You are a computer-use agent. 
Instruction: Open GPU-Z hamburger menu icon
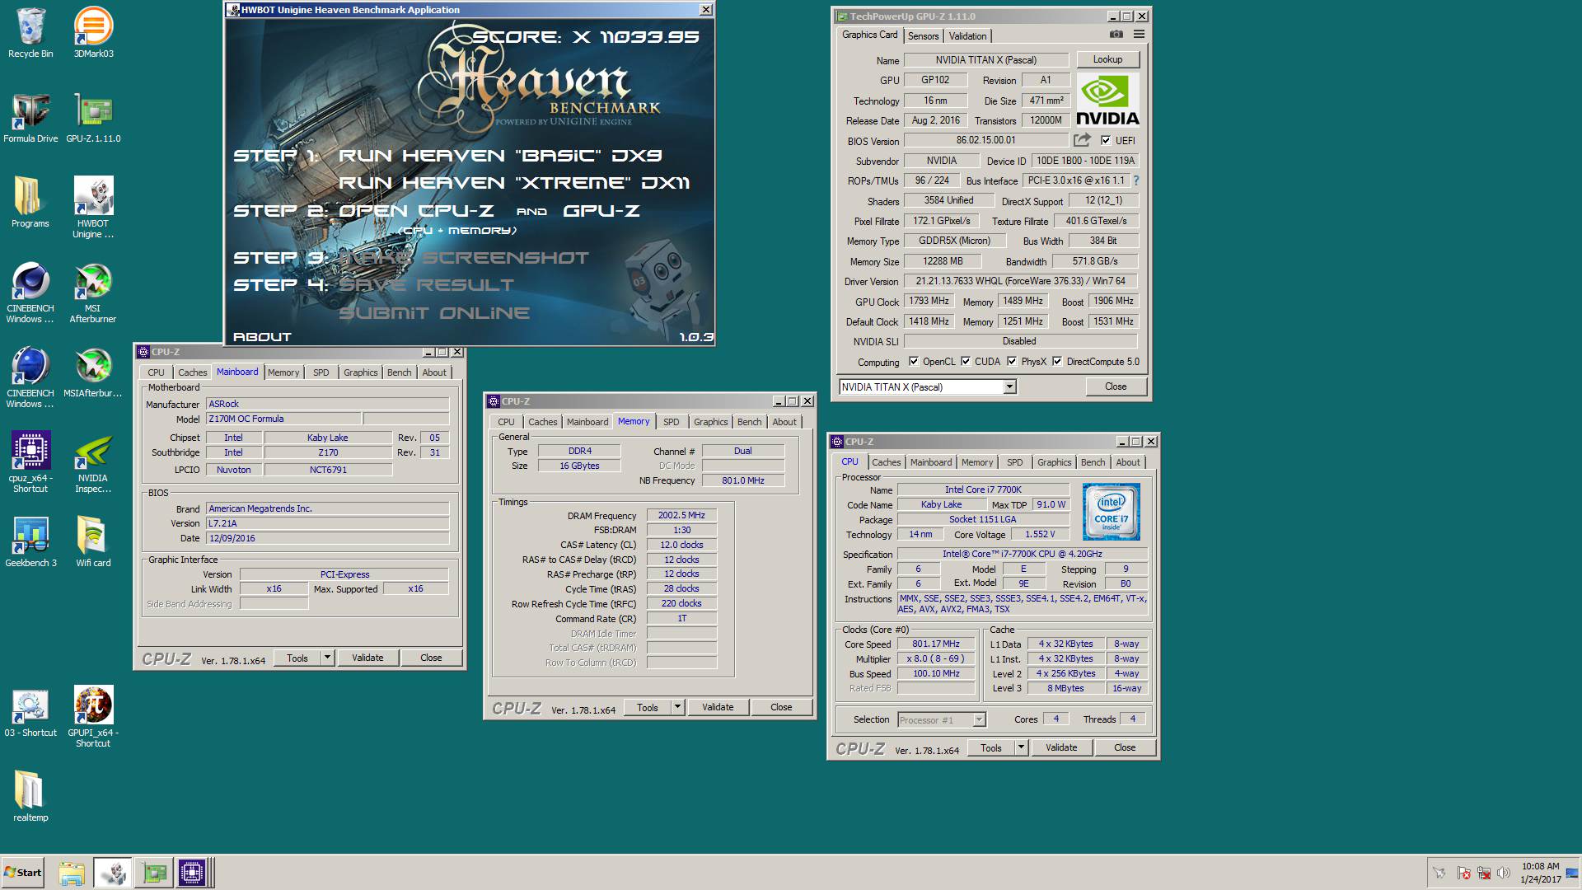coord(1139,35)
